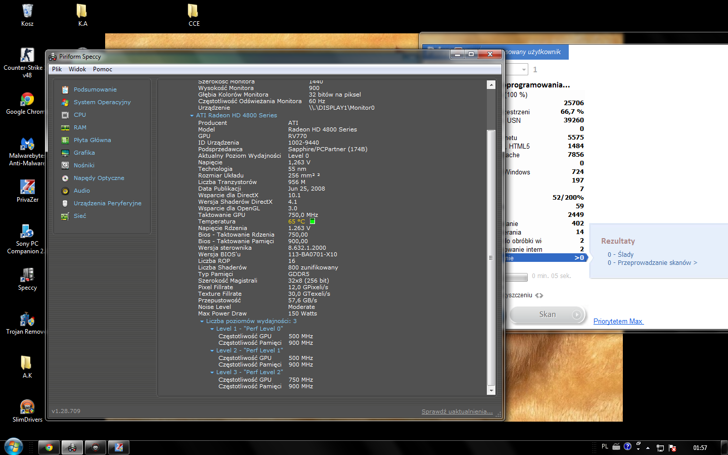Screen dimensions: 728x455
Task: Click the Data Publikacji Jun 25, 2008 value
Action: click(307, 189)
